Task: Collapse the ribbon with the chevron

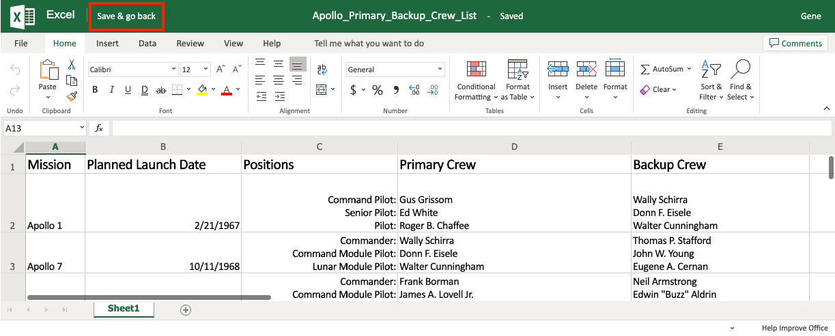Action: (826, 108)
